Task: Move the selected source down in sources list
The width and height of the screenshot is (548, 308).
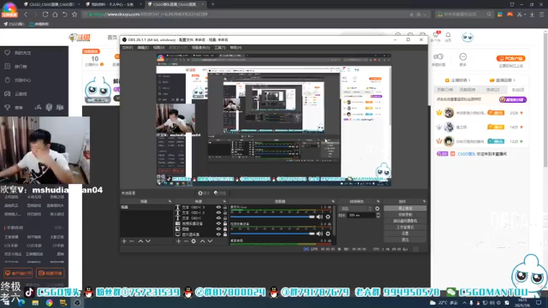Action: [210, 241]
